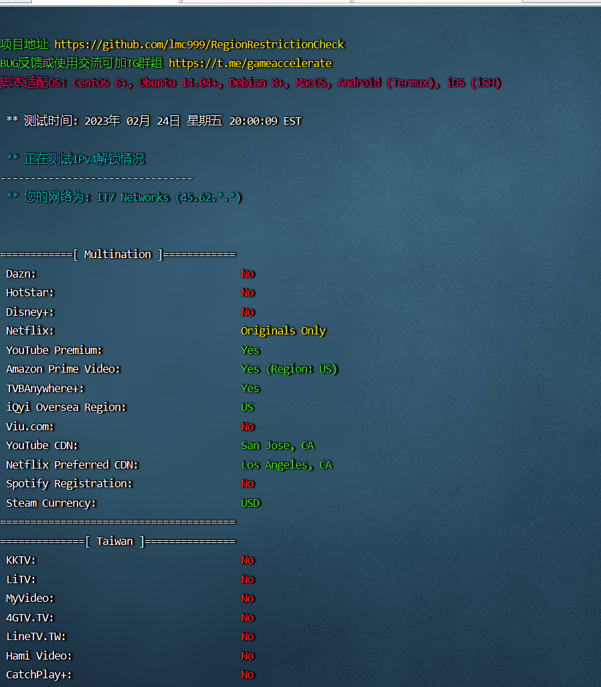The height and width of the screenshot is (687, 601).
Task: Click the iQyi Oversea Region 'US' value
Action: pos(248,407)
